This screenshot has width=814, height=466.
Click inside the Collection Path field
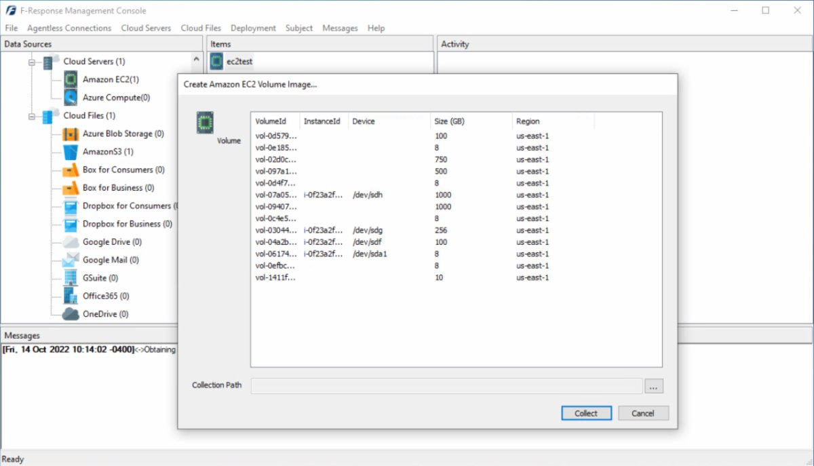coord(448,385)
